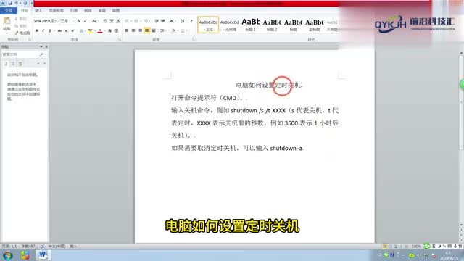Open the font name dropdown
Screen dimensions: 464x261
pyautogui.click(x=57, y=21)
